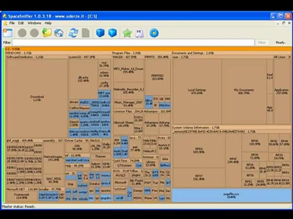The height and width of the screenshot is (219, 293).
Task: Select the Themes block
Action: (x=100, y=156)
